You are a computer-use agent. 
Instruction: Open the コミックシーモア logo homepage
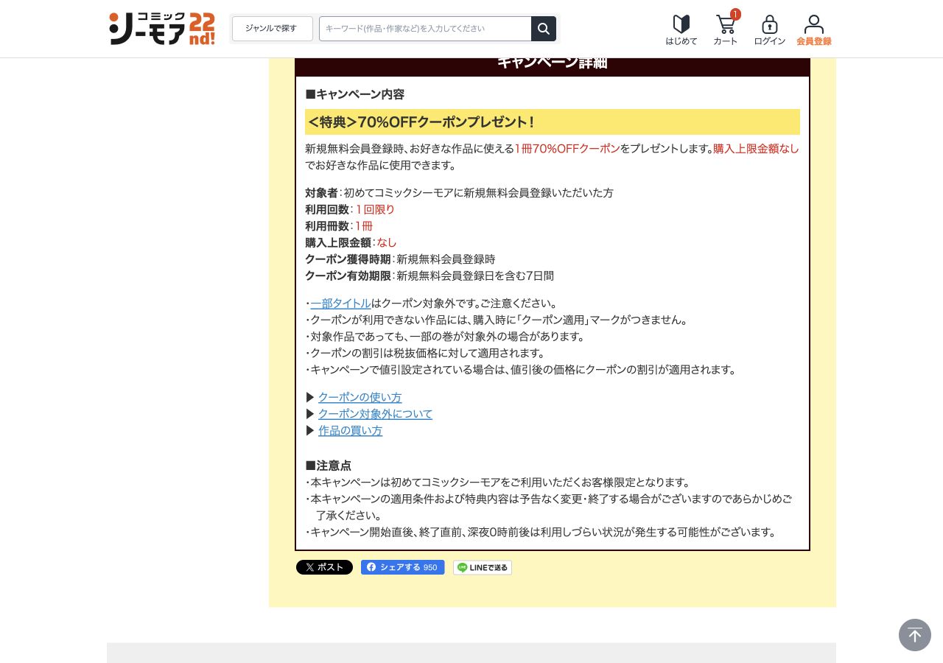(x=162, y=29)
